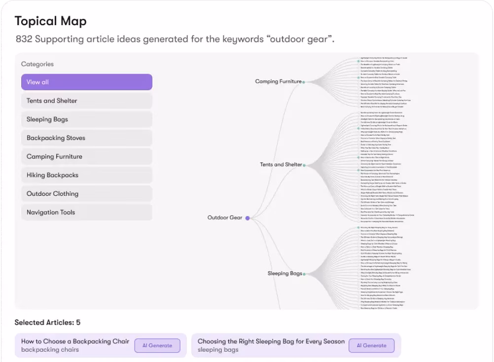This screenshot has width=494, height=362.
Task: Select the Outdoor Clothing category
Action: (x=86, y=193)
